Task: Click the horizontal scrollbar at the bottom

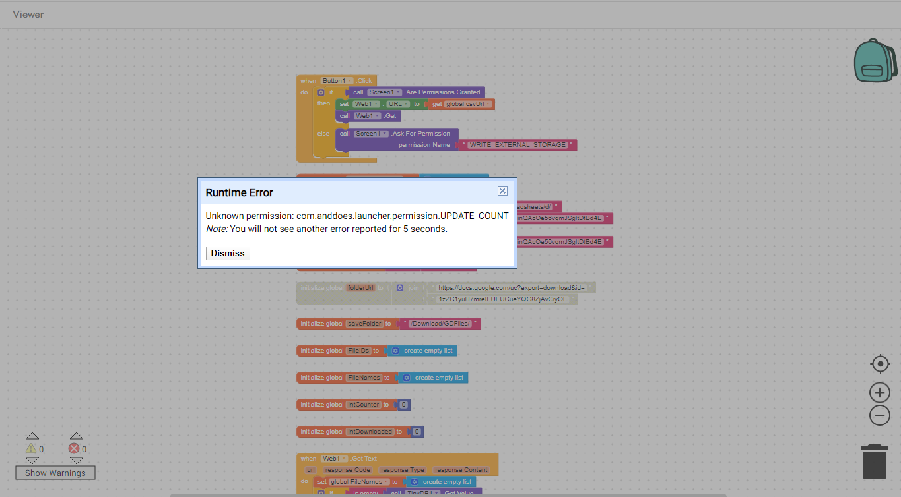Action: (449, 495)
